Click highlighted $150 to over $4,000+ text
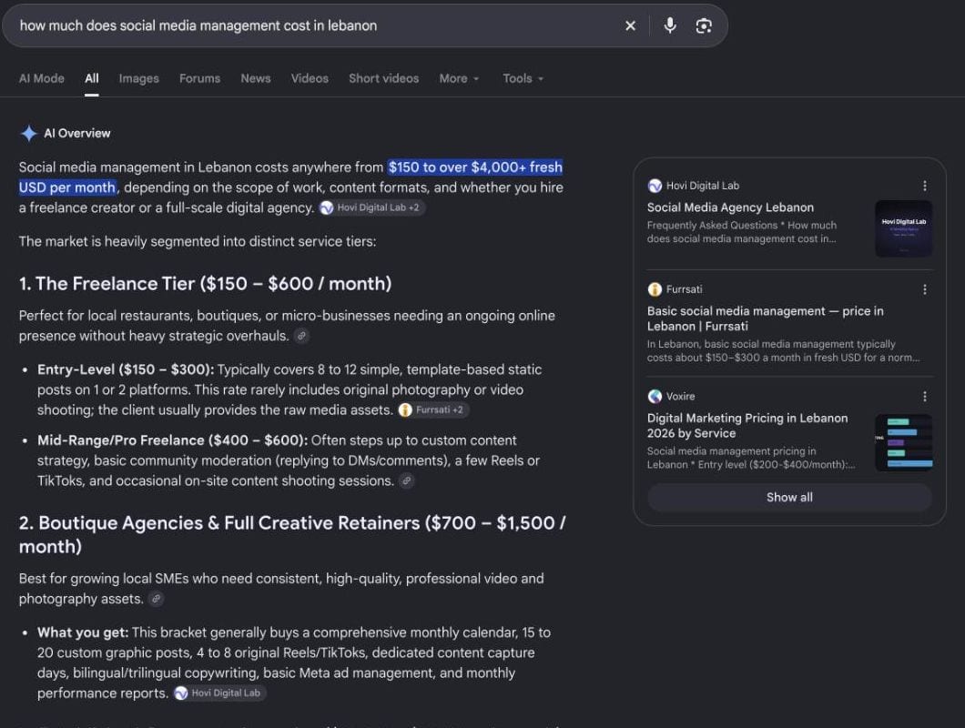 [x=475, y=167]
